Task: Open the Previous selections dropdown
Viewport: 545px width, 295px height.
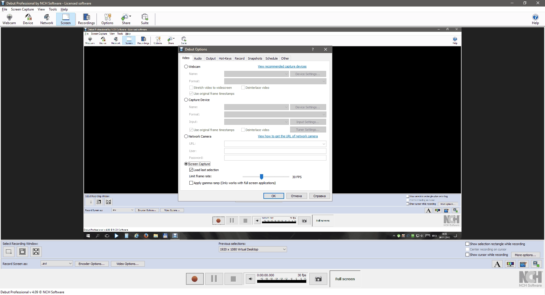Action: pos(253,249)
